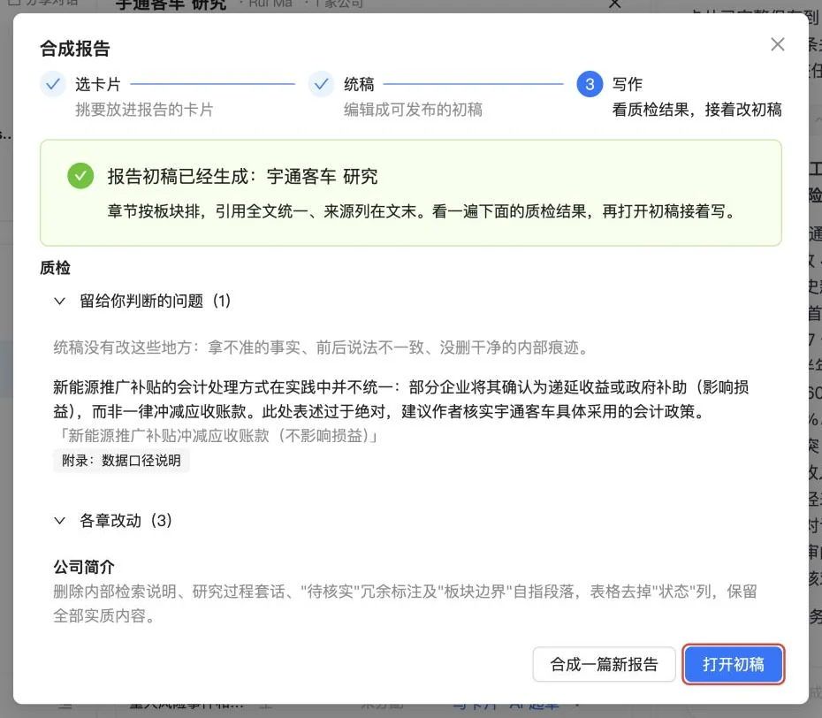
Task: Click the 质检 heading
Action: [x=55, y=268]
